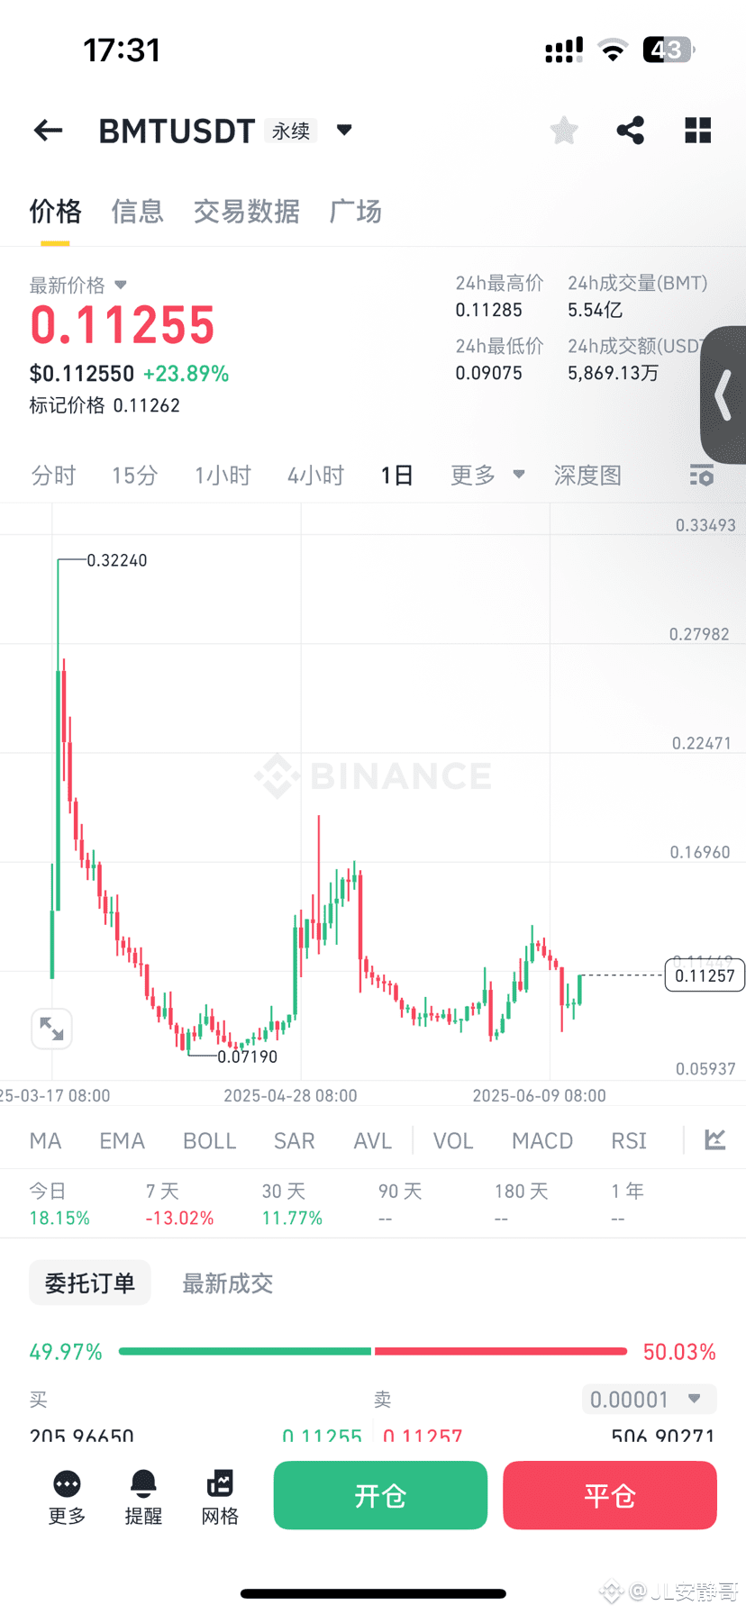Viewport: 746px width, 1614px height.
Task: Tap the 0.11257 current price tag on chart
Action: click(x=705, y=975)
